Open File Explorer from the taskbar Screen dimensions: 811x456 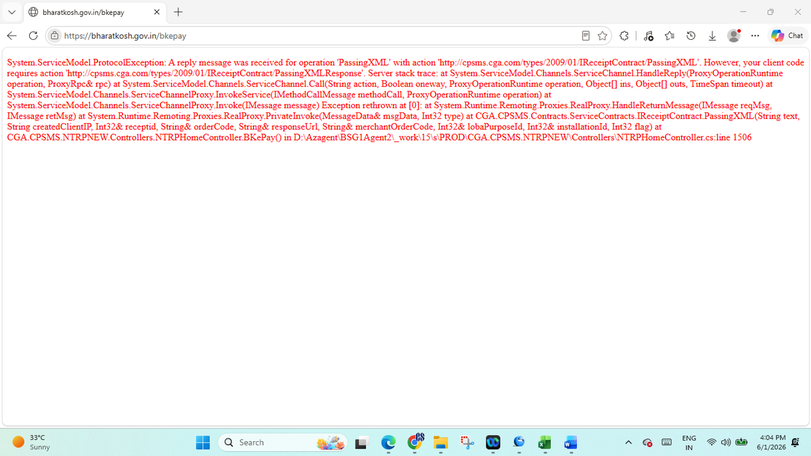[440, 442]
